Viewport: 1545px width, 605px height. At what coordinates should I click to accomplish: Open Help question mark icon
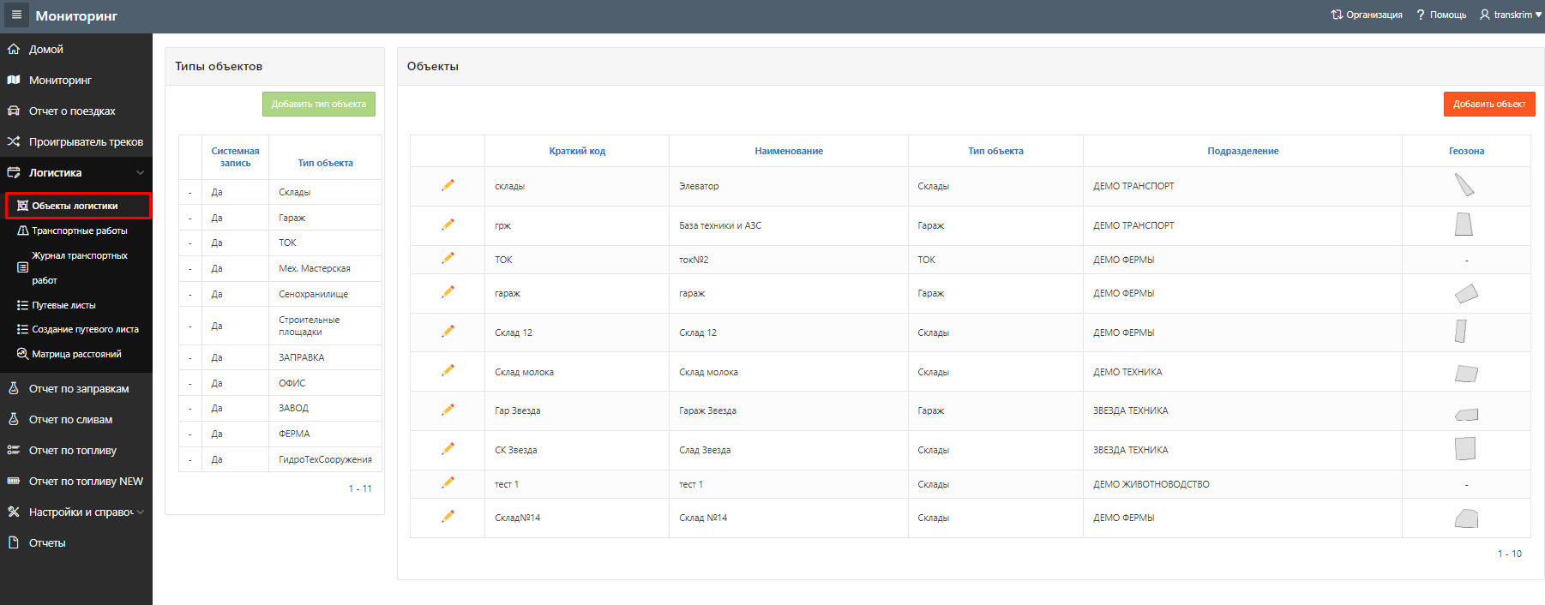1421,15
